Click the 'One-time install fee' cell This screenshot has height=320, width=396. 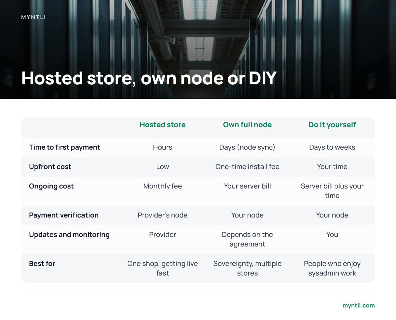247,167
